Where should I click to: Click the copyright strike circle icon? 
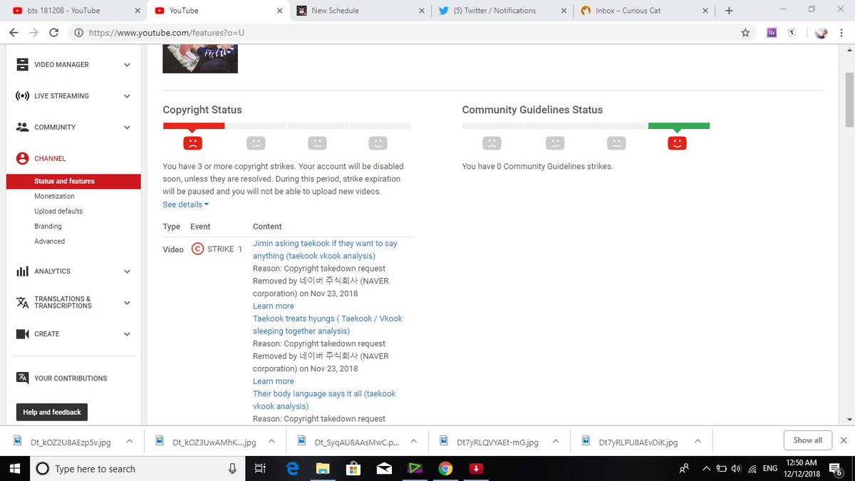coord(198,249)
